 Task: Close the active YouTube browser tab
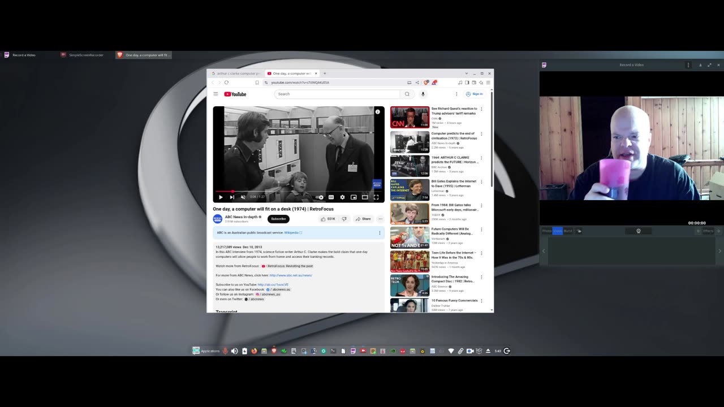pos(316,73)
